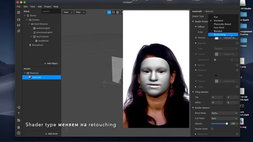Click the Camera icon in Scene tree
This screenshot has height=142, width=253.
pos(30,20)
